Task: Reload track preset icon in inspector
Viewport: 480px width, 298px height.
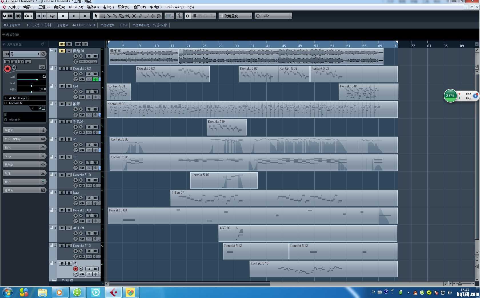Action: coord(43,44)
